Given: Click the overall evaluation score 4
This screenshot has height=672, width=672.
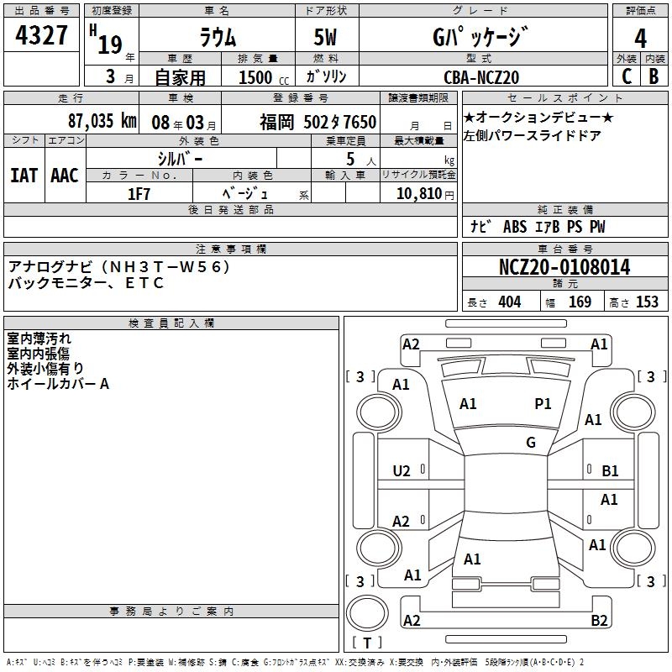Looking at the screenshot, I should point(640,39).
